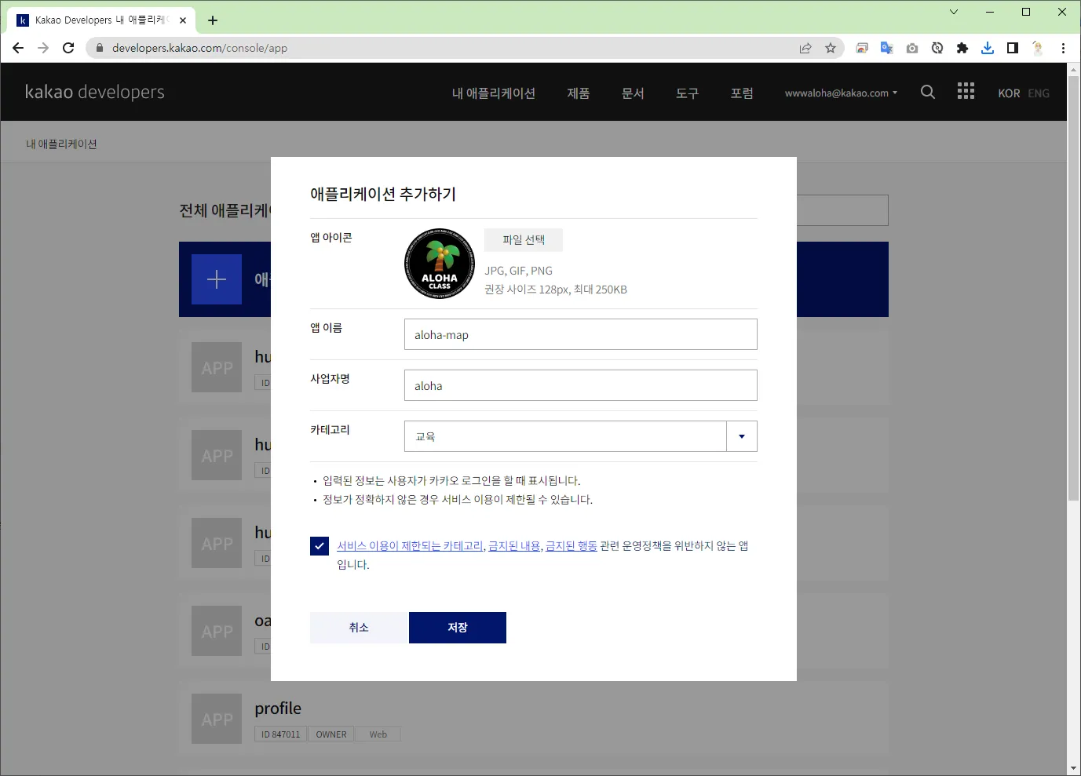Click the vertical scrollbar thumb
1081x776 pixels.
pyautogui.click(x=1074, y=289)
